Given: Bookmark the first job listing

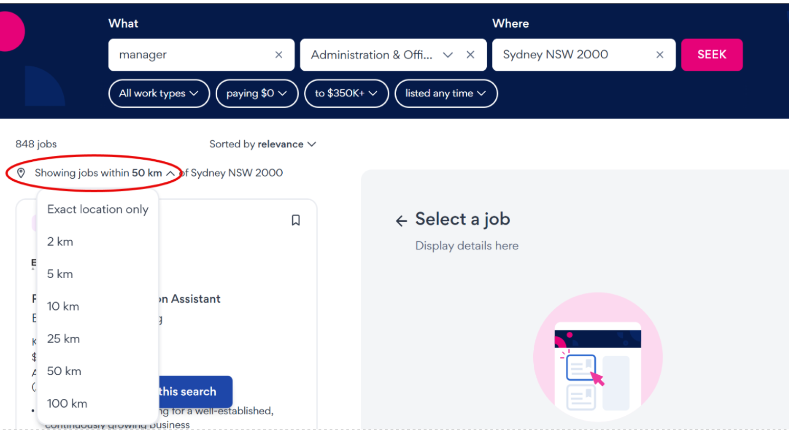Looking at the screenshot, I should point(296,220).
